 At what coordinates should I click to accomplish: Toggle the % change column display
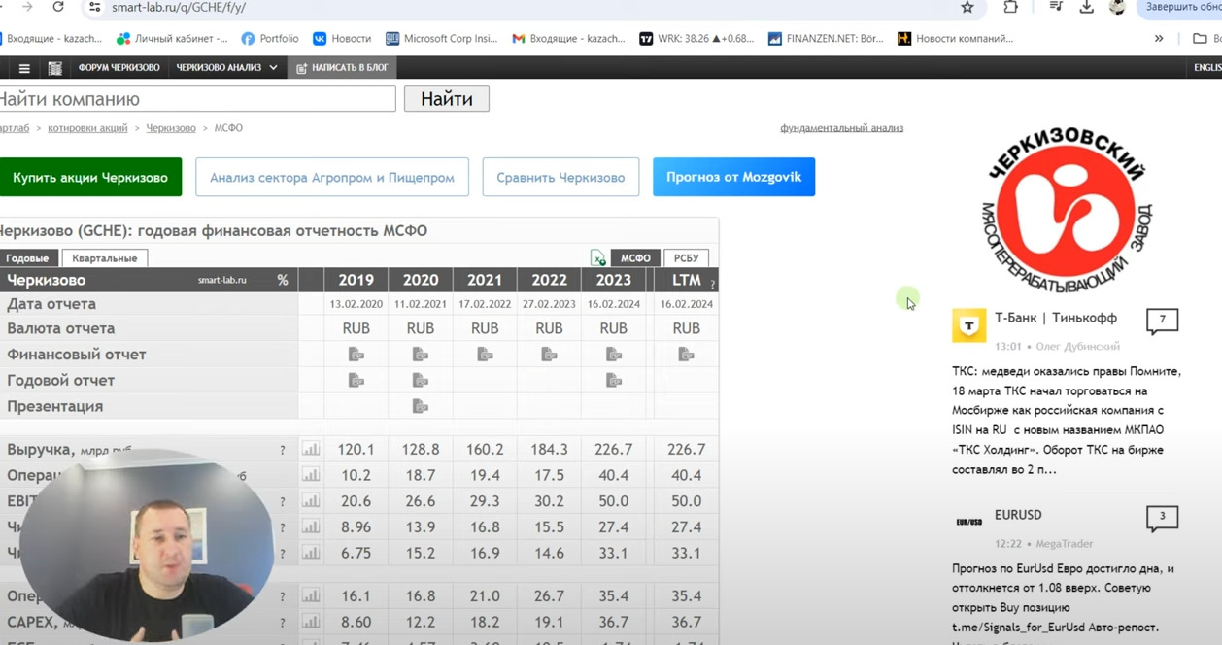pyautogui.click(x=283, y=280)
